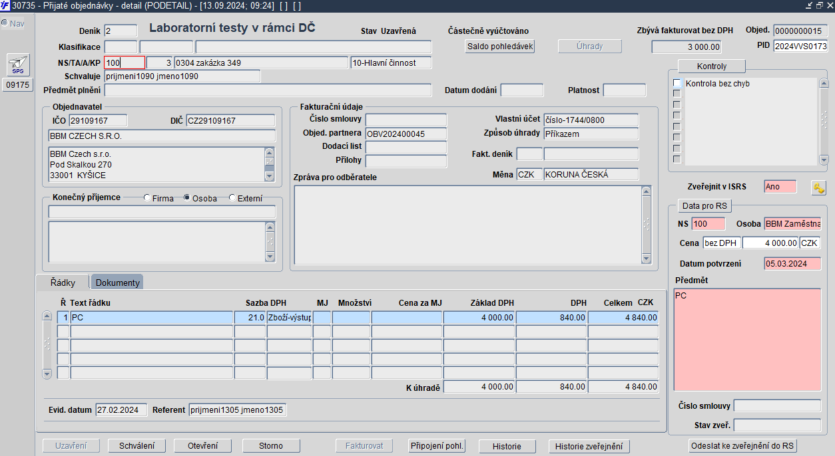Tick the Kontrola bez chyb checkbox
This screenshot has width=835, height=456.
coord(677,83)
